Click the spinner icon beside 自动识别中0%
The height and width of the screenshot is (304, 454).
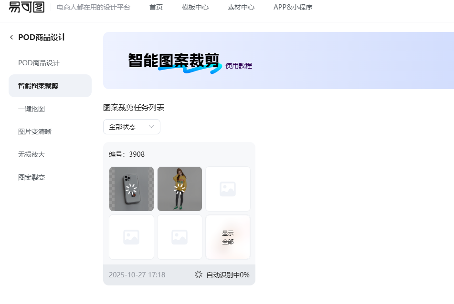coord(198,274)
